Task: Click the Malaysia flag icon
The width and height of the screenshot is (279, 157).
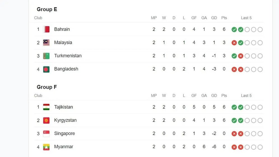Action: 46,43
